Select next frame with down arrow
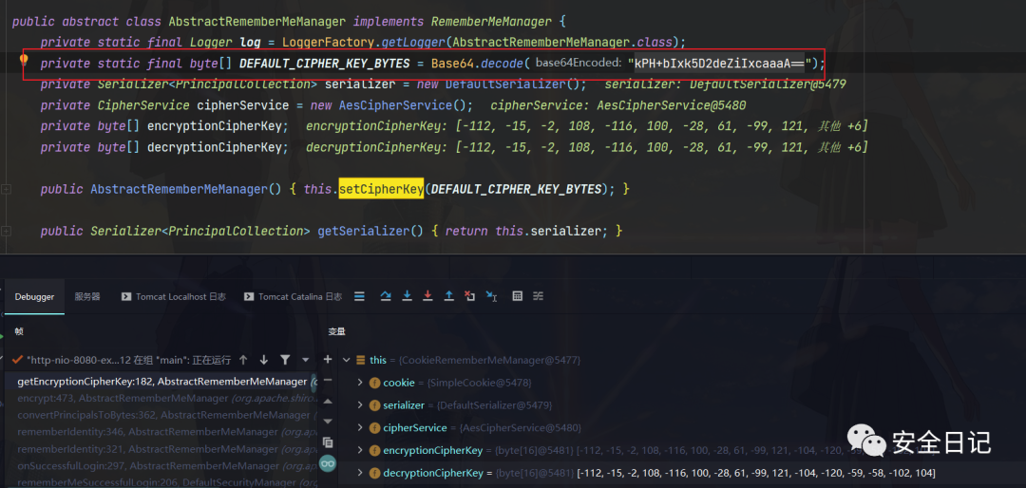Viewport: 1026px width, 488px height. tap(264, 360)
